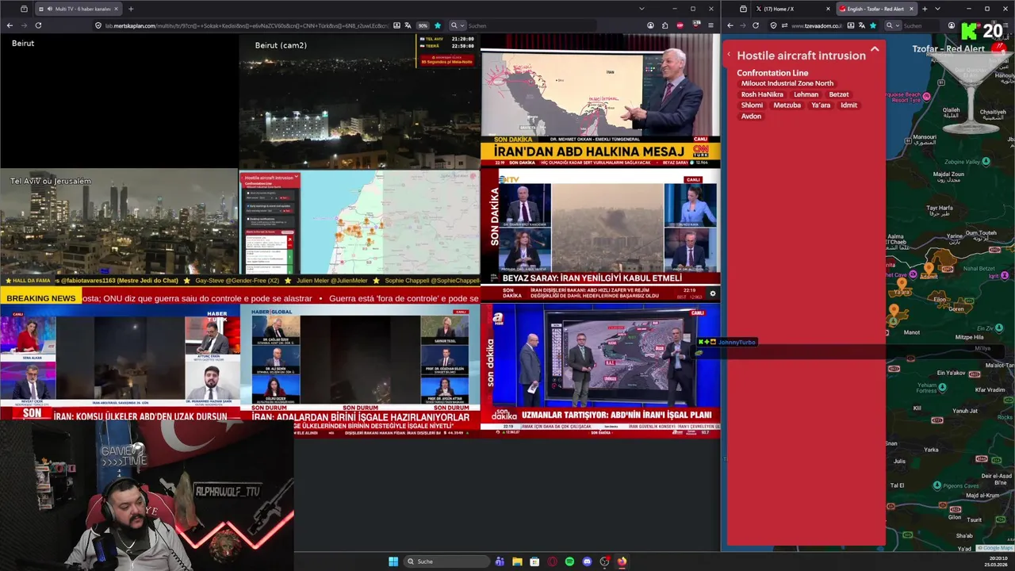Image resolution: width=1015 pixels, height=571 pixels.
Task: Open OBS Studio from the taskbar
Action: (x=604, y=561)
